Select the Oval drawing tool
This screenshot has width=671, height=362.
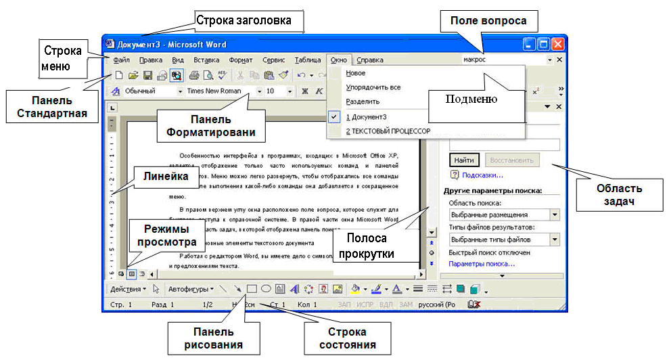(266, 289)
